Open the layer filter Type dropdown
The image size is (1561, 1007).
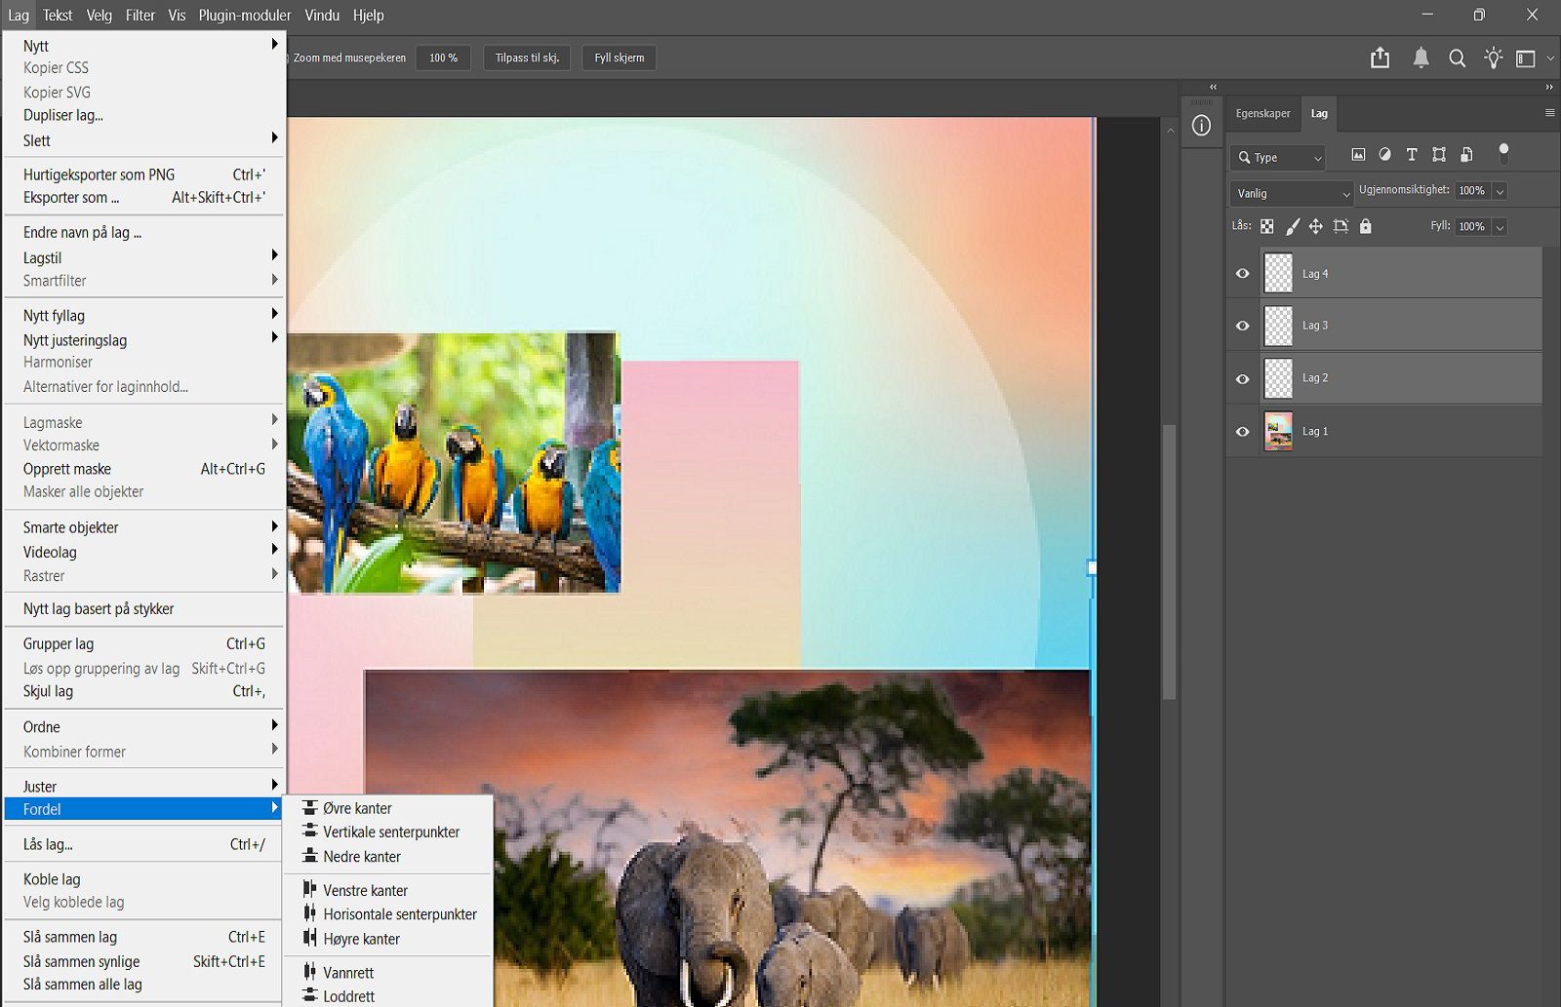click(1279, 157)
